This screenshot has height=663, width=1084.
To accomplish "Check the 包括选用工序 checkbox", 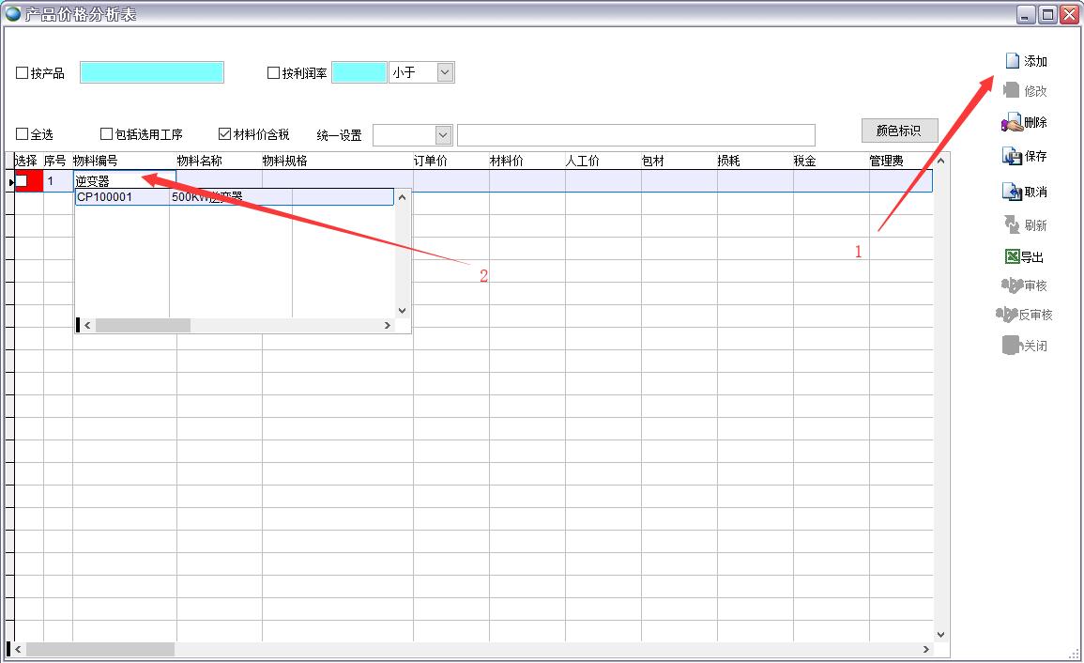I will click(106, 134).
